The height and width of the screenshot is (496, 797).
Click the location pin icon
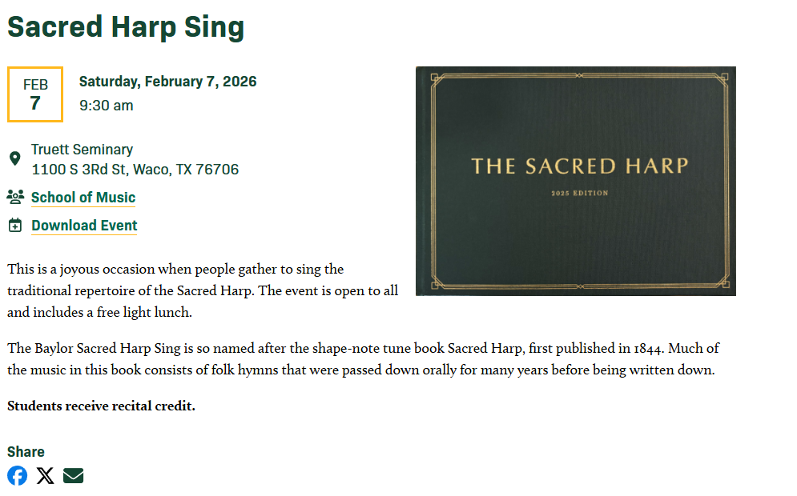14,158
